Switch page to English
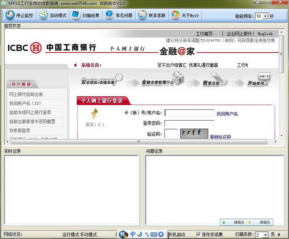289x239 pixels. tap(265, 34)
